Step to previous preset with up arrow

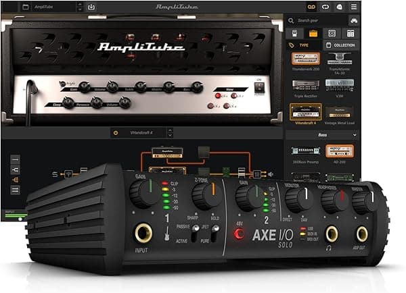pos(80,5)
